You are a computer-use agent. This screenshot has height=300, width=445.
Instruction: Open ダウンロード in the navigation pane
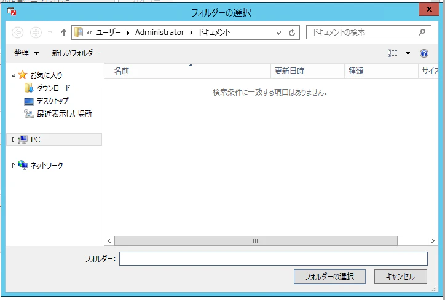coord(53,88)
